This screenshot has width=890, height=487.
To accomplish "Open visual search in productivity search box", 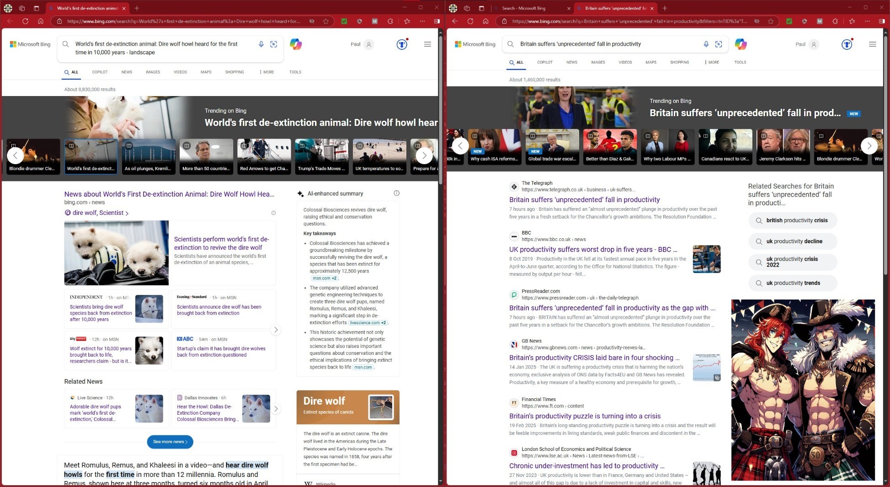I will point(719,44).
